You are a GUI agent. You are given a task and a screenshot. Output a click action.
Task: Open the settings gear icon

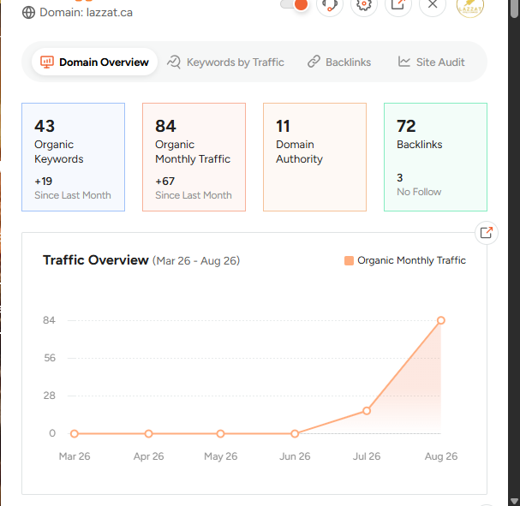click(x=364, y=4)
